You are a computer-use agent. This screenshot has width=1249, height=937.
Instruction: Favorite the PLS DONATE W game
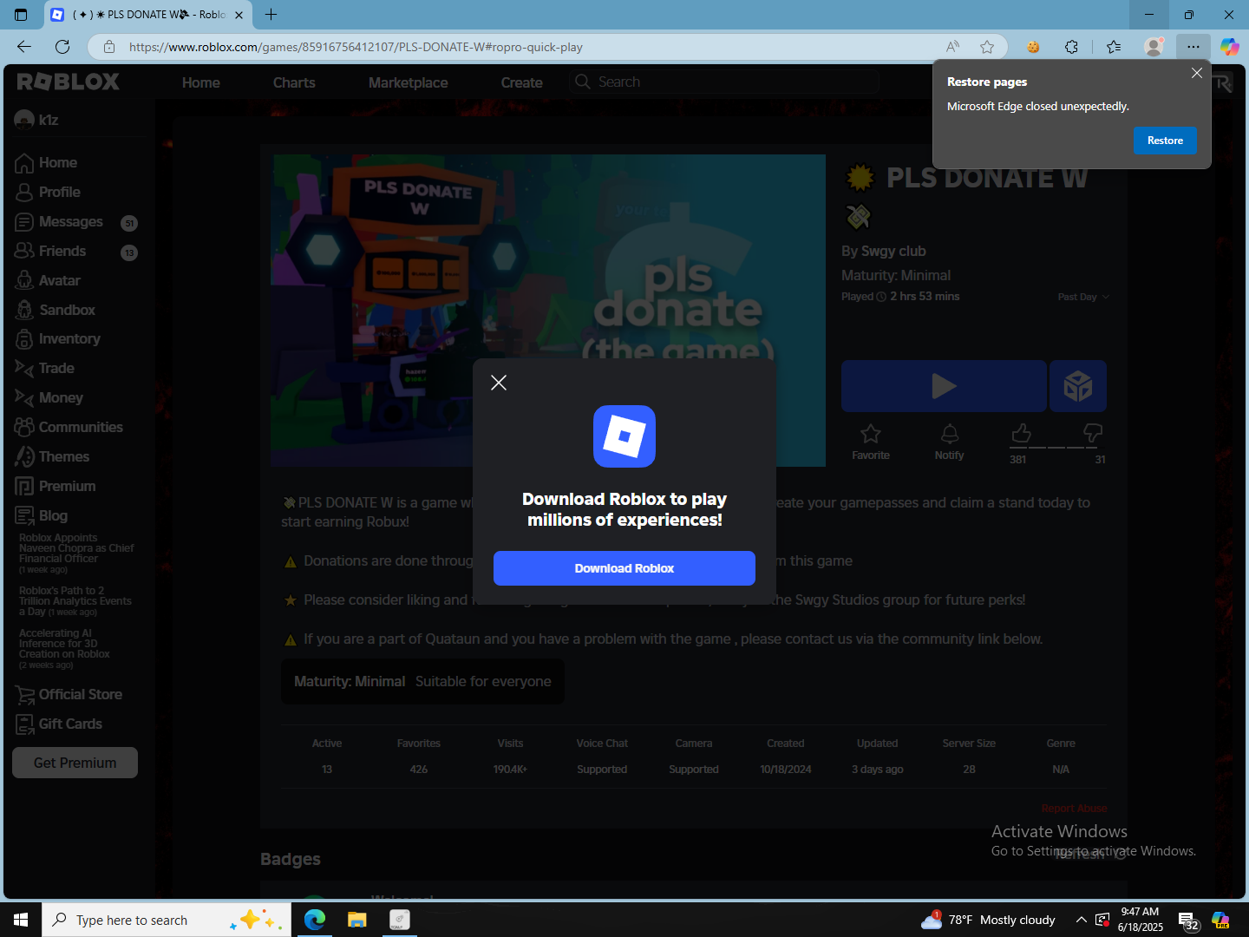click(x=871, y=442)
